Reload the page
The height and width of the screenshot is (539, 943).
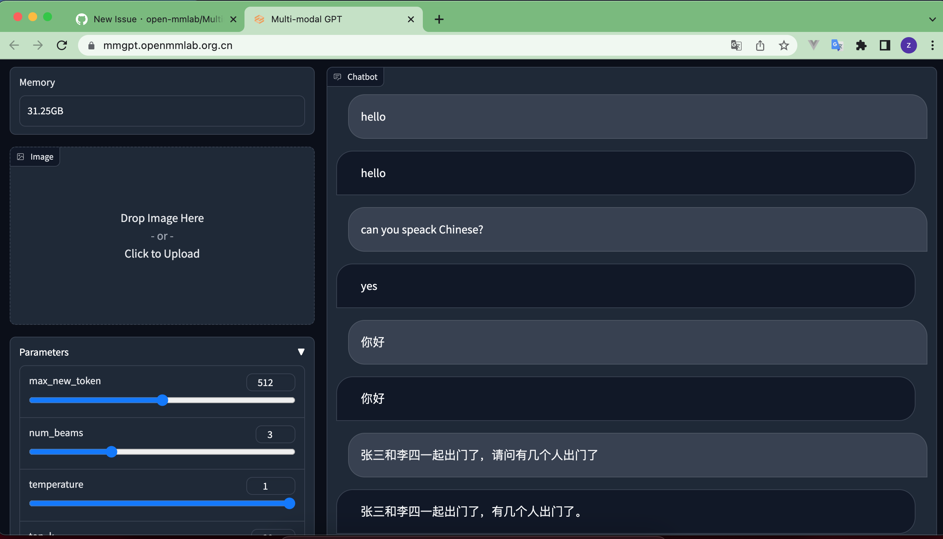point(62,45)
